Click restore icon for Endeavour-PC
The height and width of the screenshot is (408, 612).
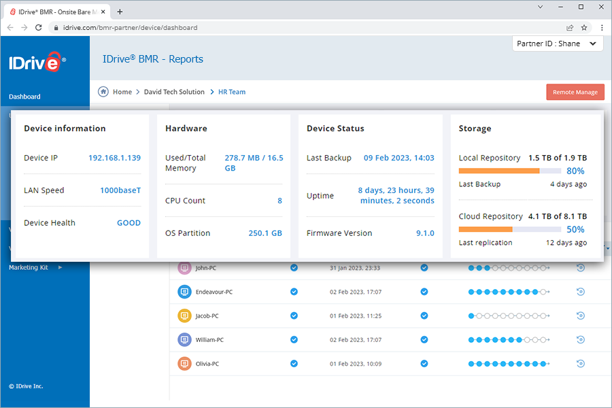581,292
